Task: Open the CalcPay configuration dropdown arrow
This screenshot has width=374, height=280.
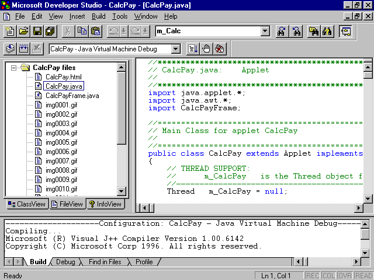Action: (175, 49)
